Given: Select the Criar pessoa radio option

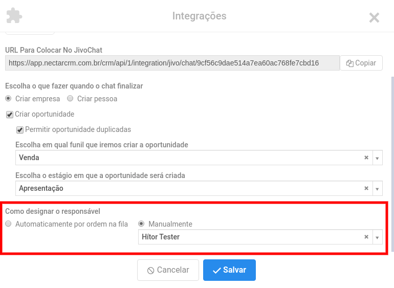Looking at the screenshot, I should tap(70, 98).
